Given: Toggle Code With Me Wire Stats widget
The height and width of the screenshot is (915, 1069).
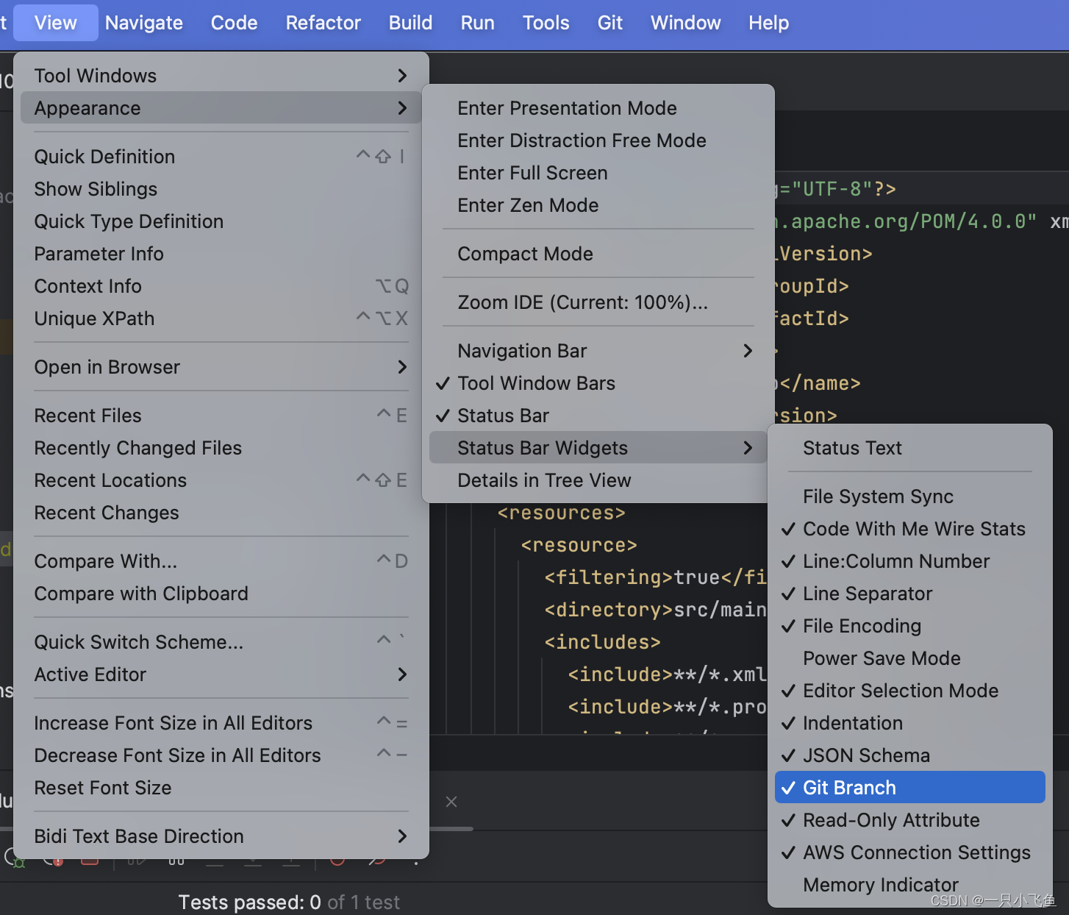Looking at the screenshot, I should [x=910, y=529].
